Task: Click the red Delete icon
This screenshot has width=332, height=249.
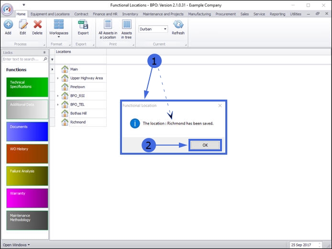Action: [37, 24]
